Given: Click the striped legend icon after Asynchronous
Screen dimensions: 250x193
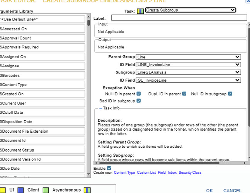Looking at the screenshot, I should tap(87, 190).
